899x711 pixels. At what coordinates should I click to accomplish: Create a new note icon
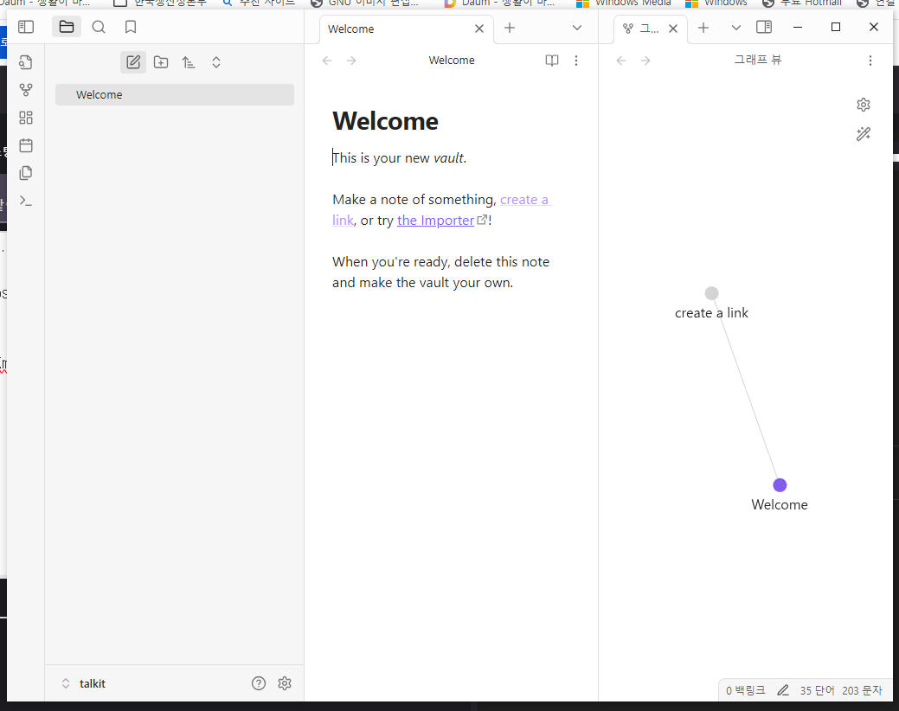tap(133, 62)
